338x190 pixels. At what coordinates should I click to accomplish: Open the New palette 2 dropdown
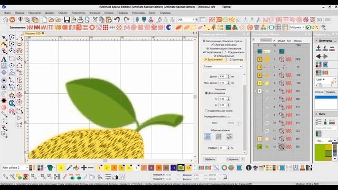(x=27, y=168)
